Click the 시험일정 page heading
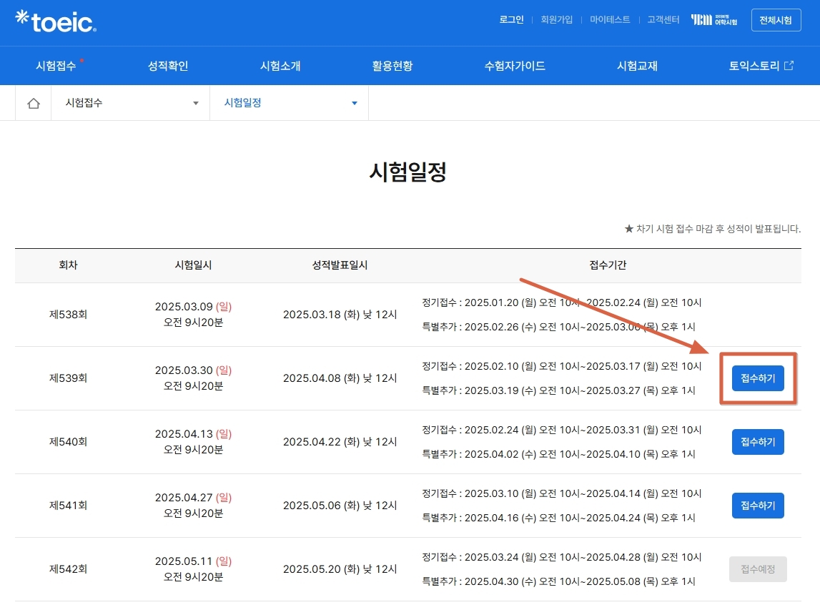Image resolution: width=820 pixels, height=610 pixels. pyautogui.click(x=408, y=172)
